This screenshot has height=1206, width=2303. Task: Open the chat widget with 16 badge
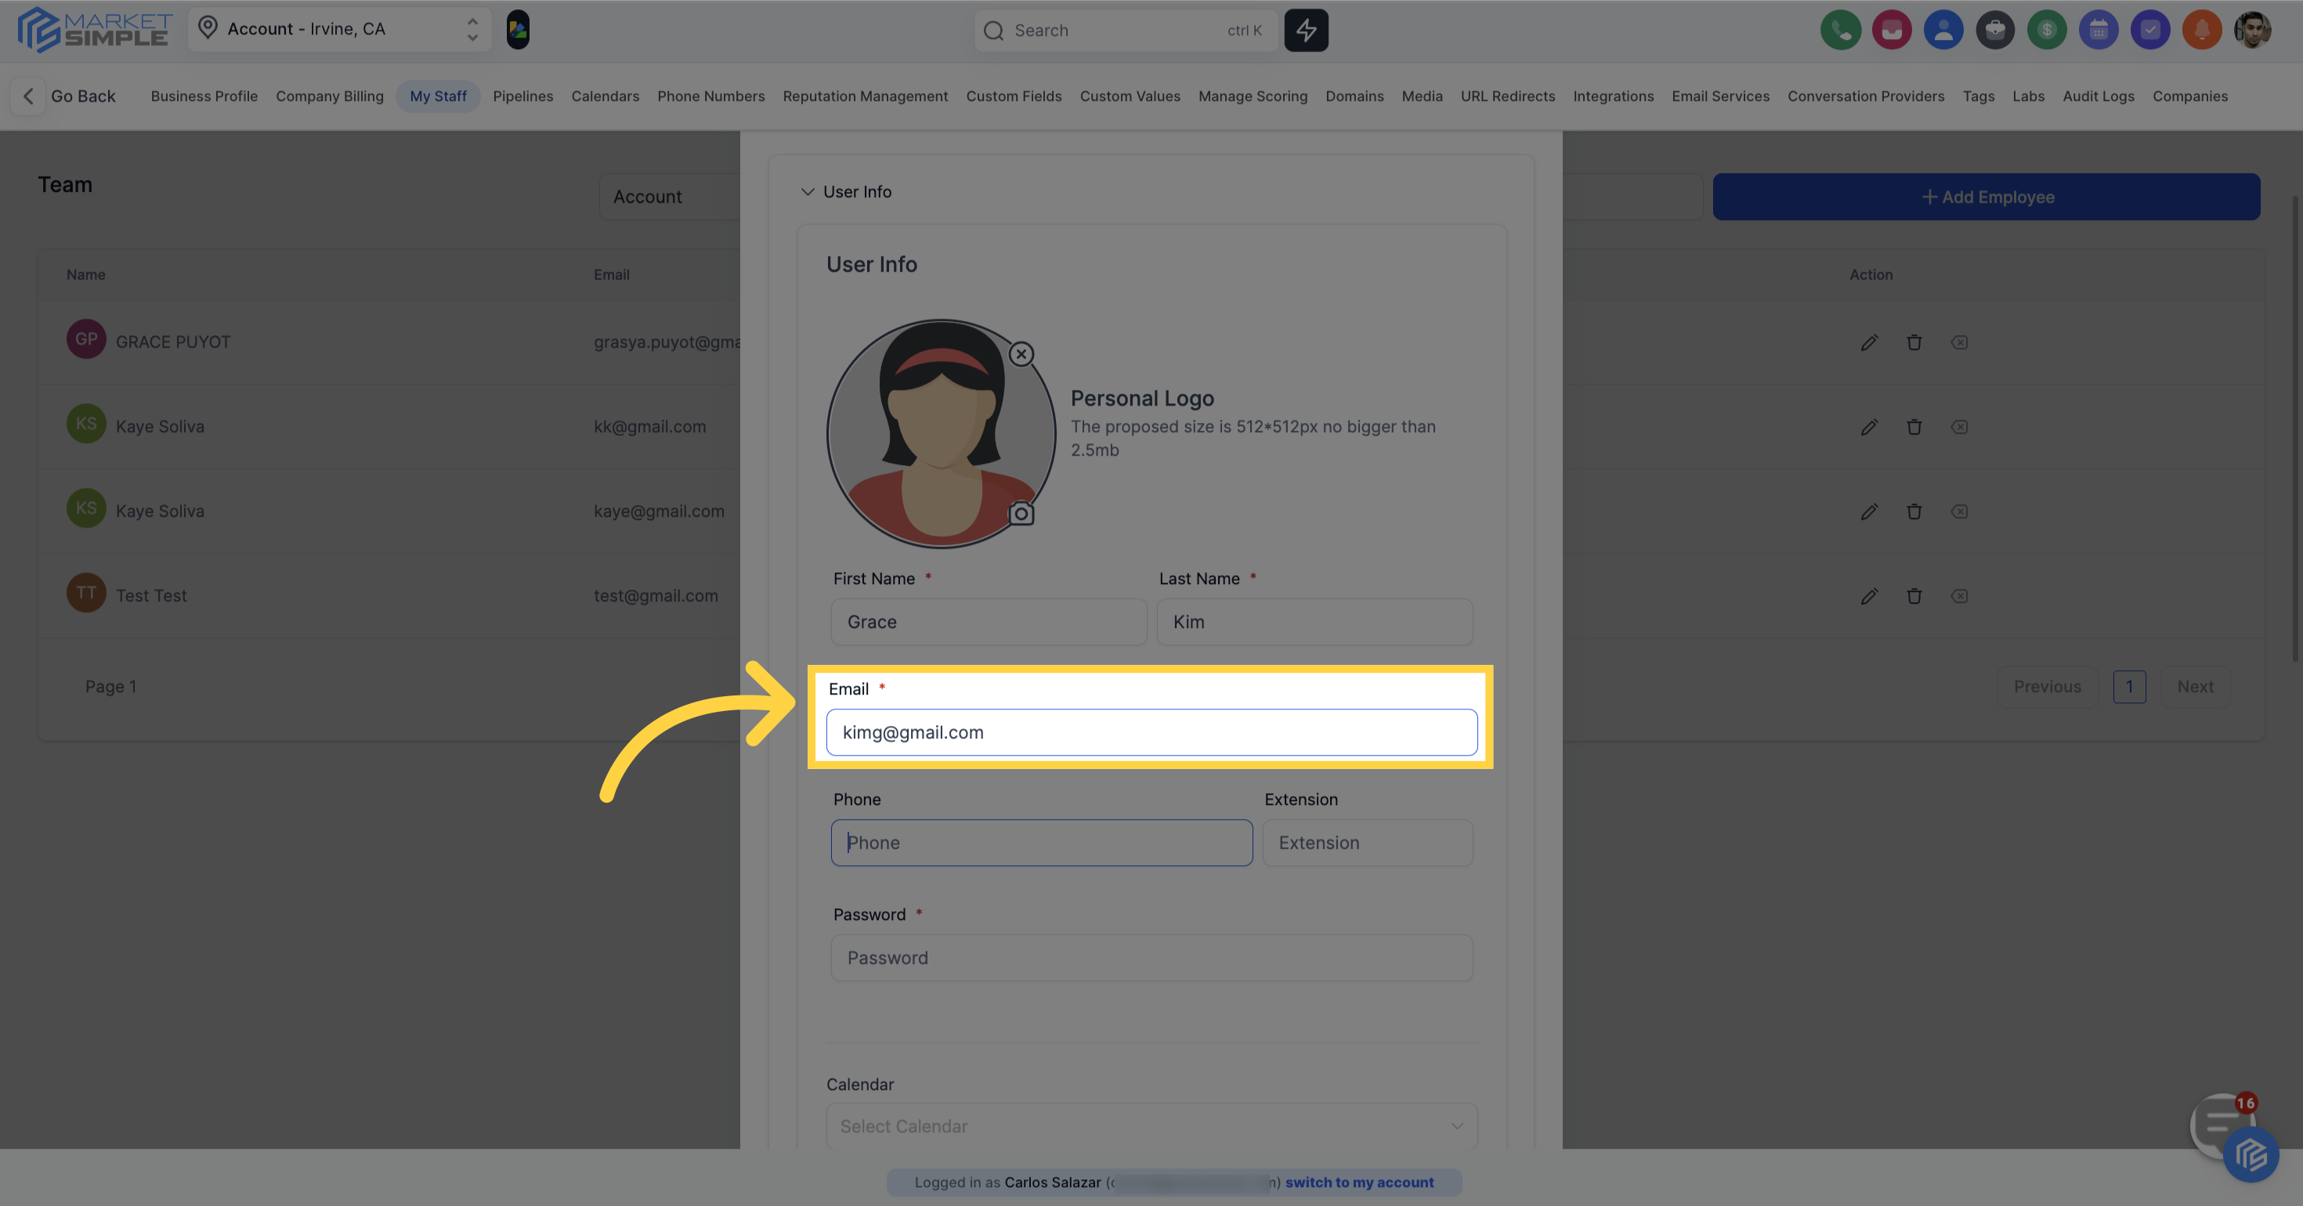click(x=2220, y=1124)
